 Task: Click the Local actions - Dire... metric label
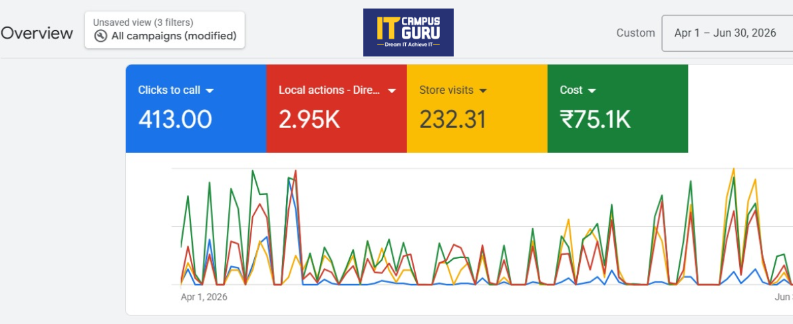(329, 90)
